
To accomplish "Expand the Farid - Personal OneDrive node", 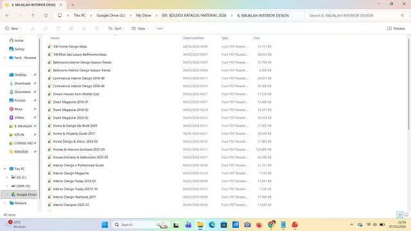I will pyautogui.click(x=4, y=58).
